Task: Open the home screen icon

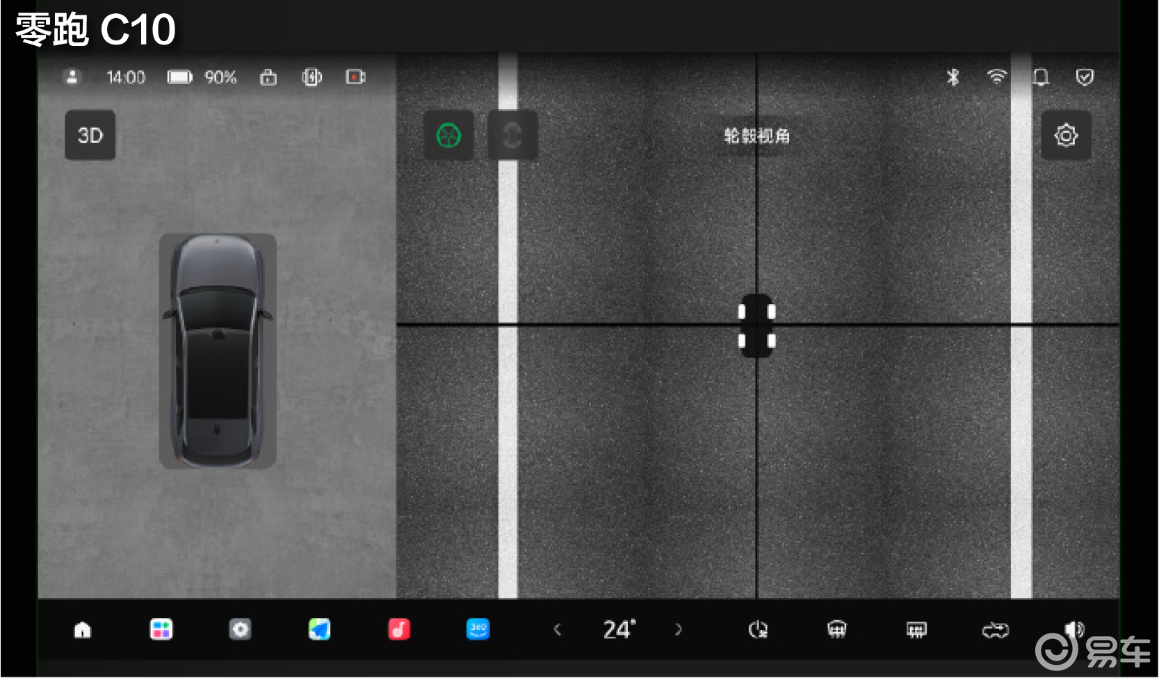Action: 83,630
